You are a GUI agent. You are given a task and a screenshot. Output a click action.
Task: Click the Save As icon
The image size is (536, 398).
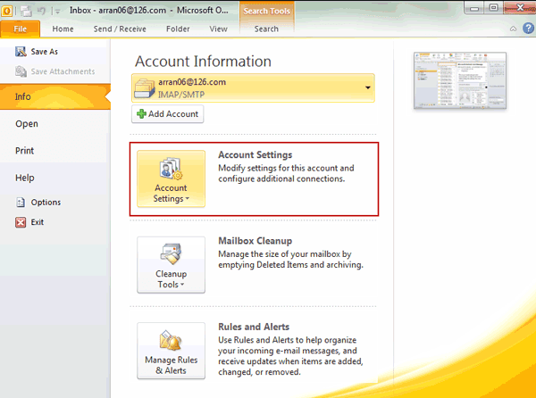click(x=21, y=52)
